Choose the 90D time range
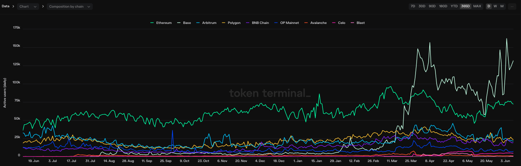Screen dimensions: 521x166 click(432, 6)
